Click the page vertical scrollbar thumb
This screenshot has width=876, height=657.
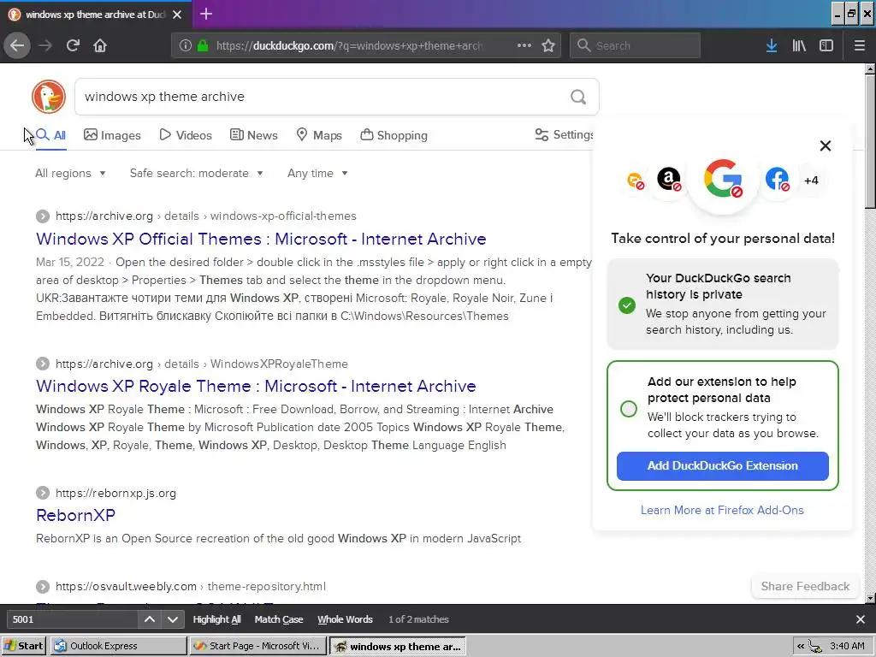point(870,142)
